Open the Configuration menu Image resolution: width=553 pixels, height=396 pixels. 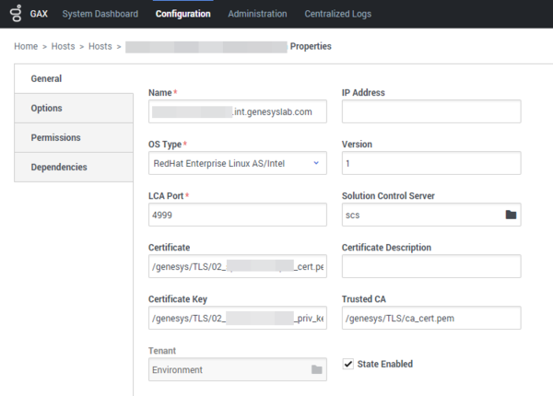coord(182,14)
